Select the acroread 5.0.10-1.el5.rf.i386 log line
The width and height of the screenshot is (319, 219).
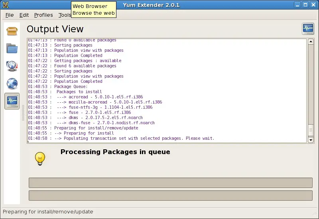tap(85, 97)
